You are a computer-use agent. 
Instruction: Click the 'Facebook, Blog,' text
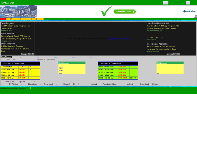[110, 84]
